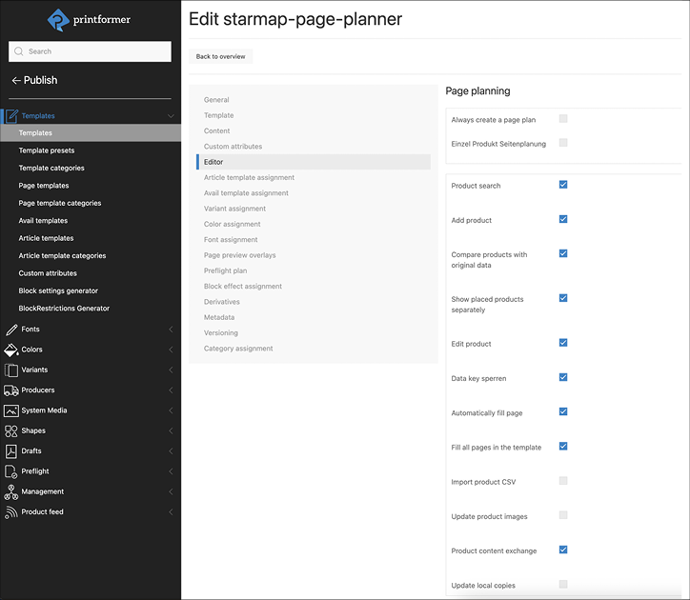Viewport: 690px width, 600px height.
Task: Click the System Media image icon
Action: coord(11,410)
